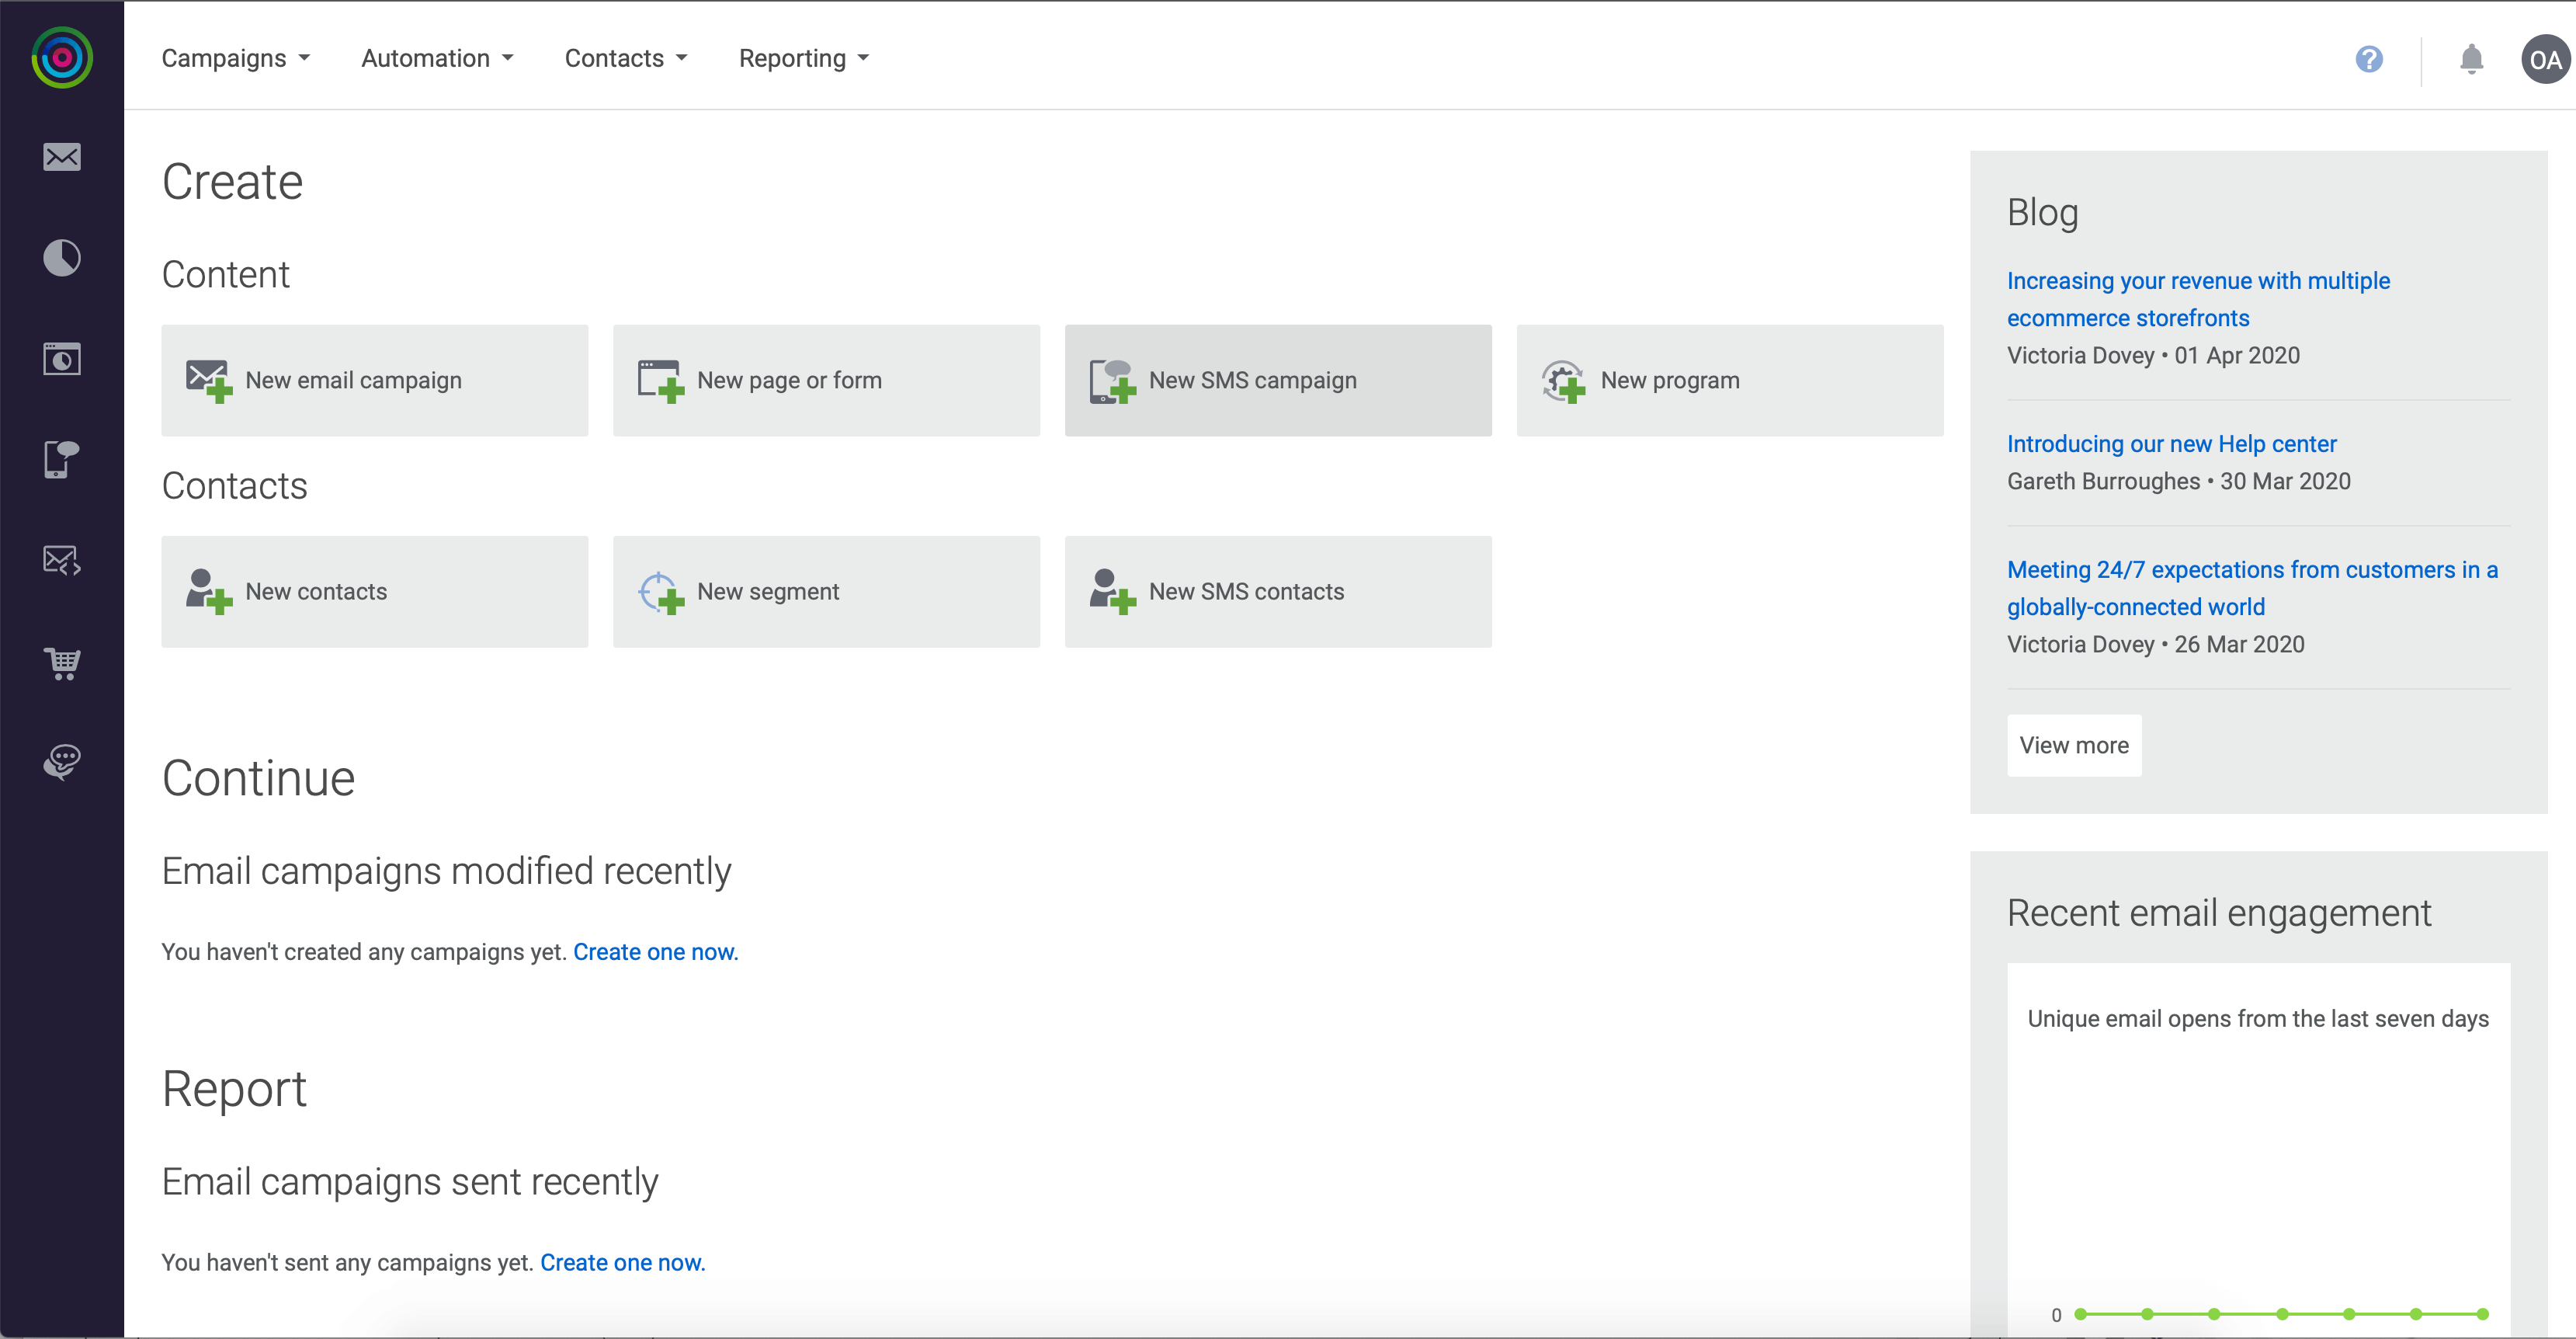Open the transactional email code sidebar icon

pyautogui.click(x=62, y=561)
